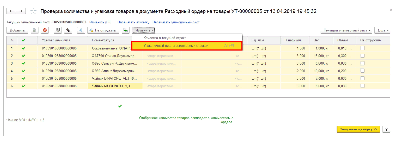This screenshot has width=398, height=141.
Task: Click the Напечатать этикетку link
Action: coord(133,22)
